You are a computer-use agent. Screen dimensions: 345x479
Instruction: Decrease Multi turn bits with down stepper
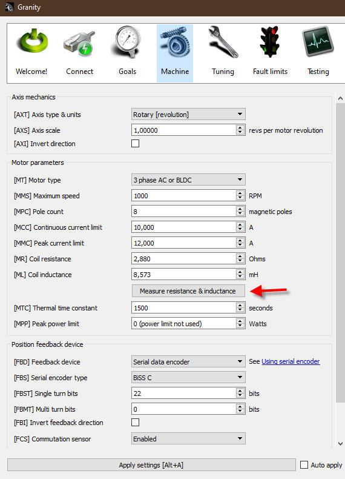coord(240,412)
